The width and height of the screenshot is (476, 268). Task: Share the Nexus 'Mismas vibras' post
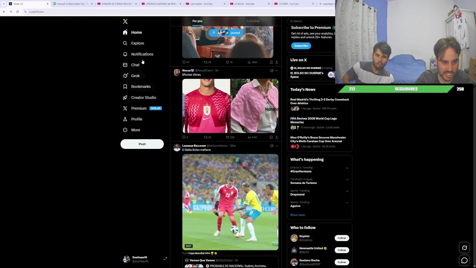(x=276, y=137)
